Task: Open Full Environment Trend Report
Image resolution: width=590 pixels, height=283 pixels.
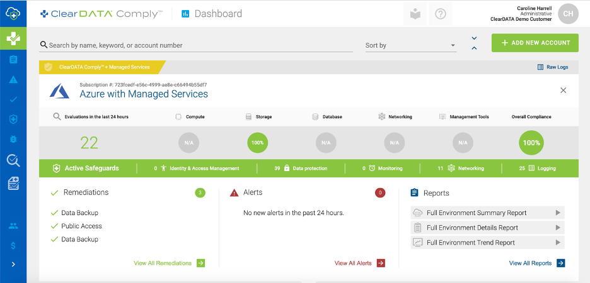Action: point(487,243)
